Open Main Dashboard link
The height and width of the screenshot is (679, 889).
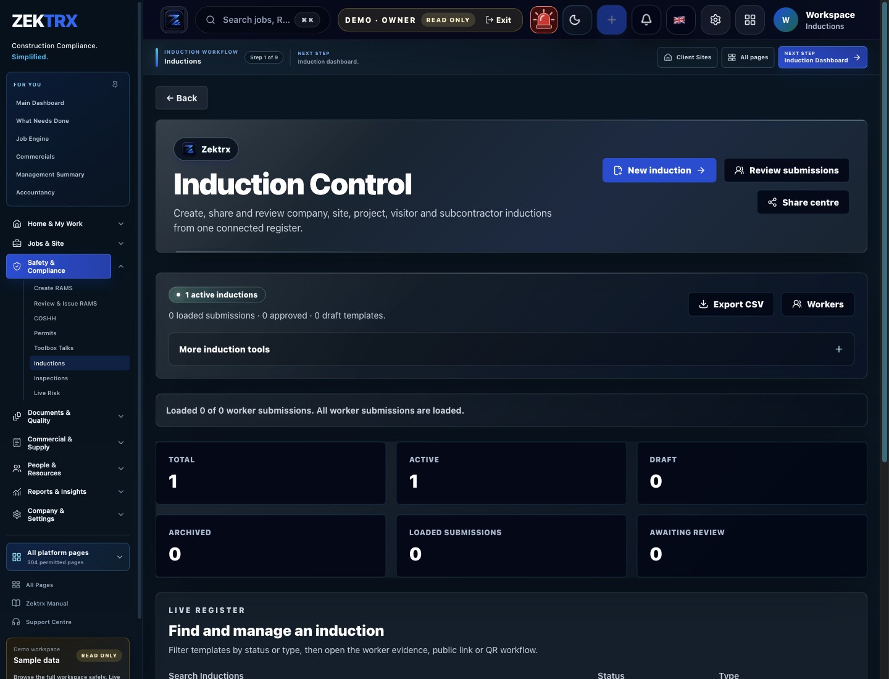(x=40, y=103)
